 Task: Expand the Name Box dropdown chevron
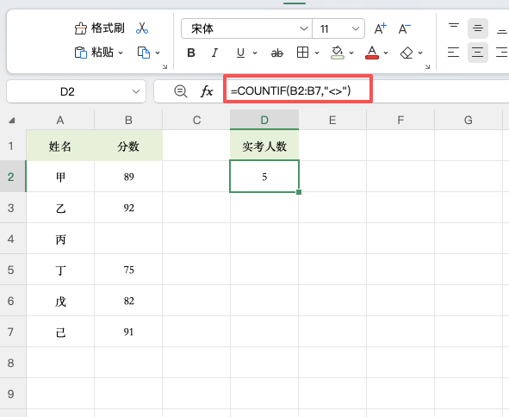(x=136, y=91)
